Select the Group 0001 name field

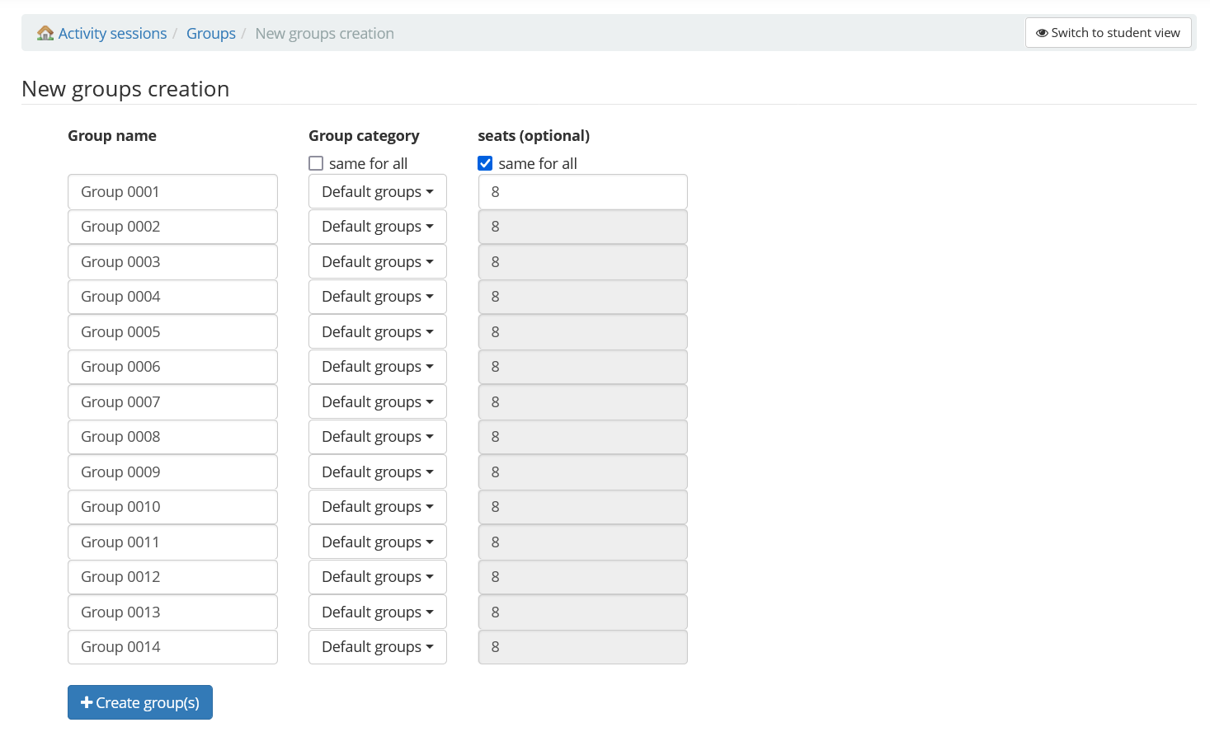pyautogui.click(x=172, y=191)
